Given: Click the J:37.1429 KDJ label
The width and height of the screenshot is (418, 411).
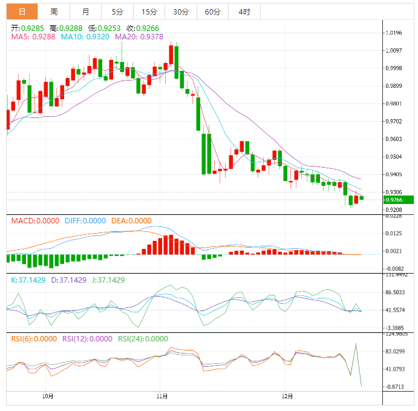Looking at the screenshot, I should tap(108, 280).
